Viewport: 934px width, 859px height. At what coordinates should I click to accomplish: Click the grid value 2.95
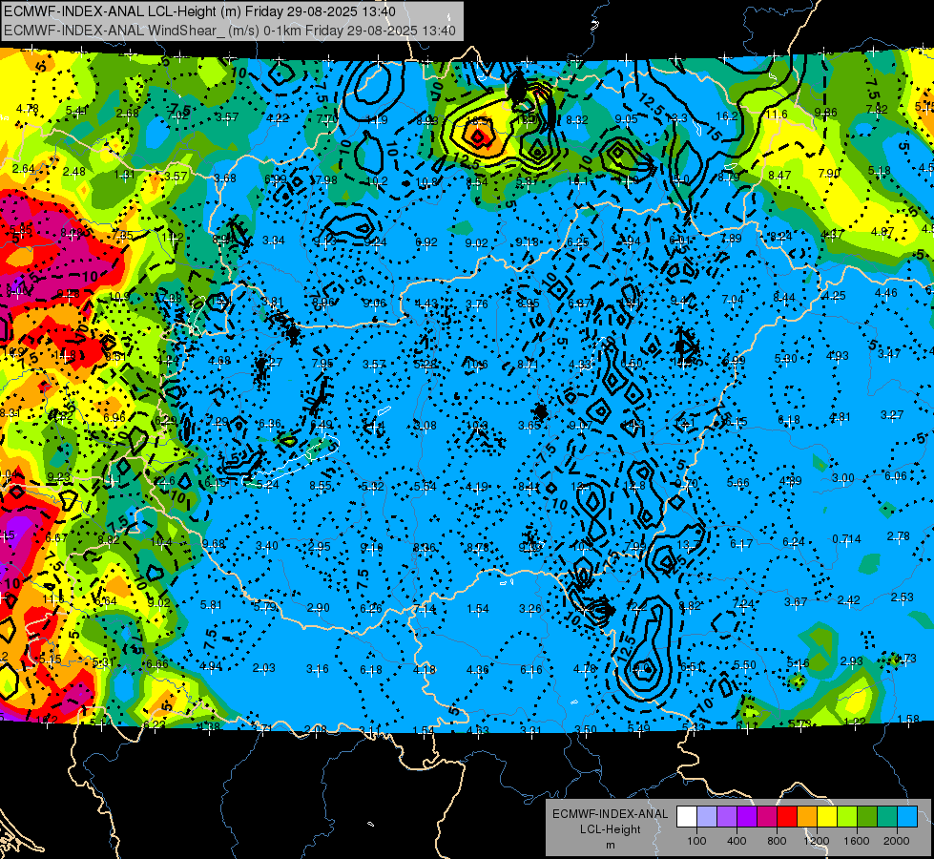coord(320,547)
